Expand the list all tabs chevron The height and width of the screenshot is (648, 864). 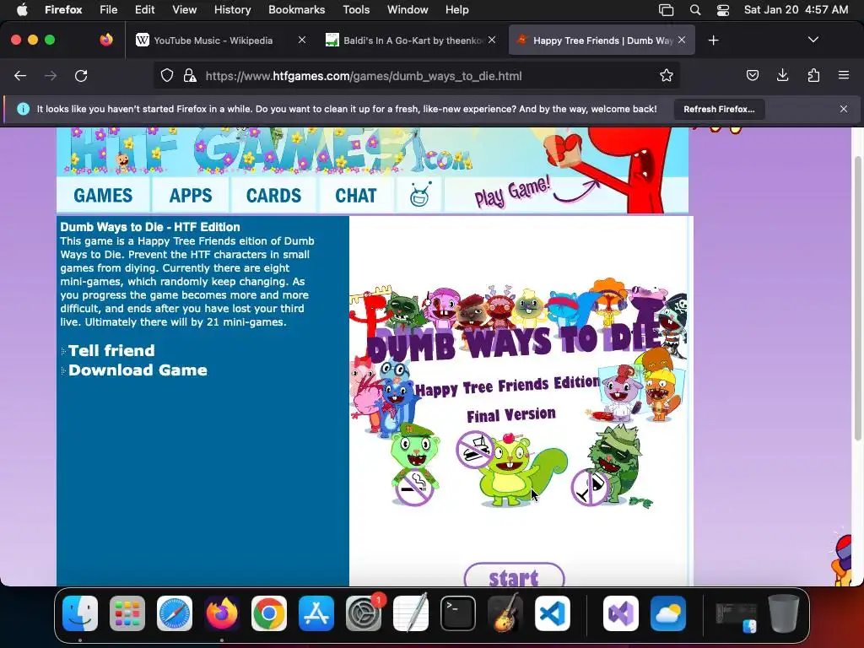[x=813, y=40]
